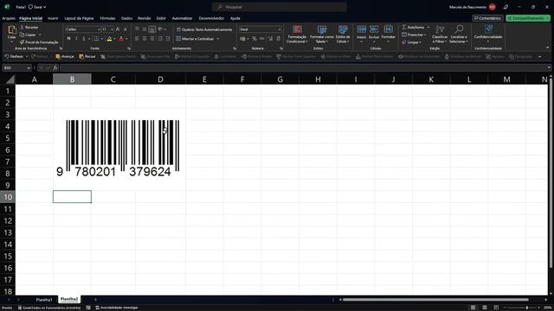The image size is (554, 311).
Task: Switch to the Dados tab
Action: pos(126,18)
